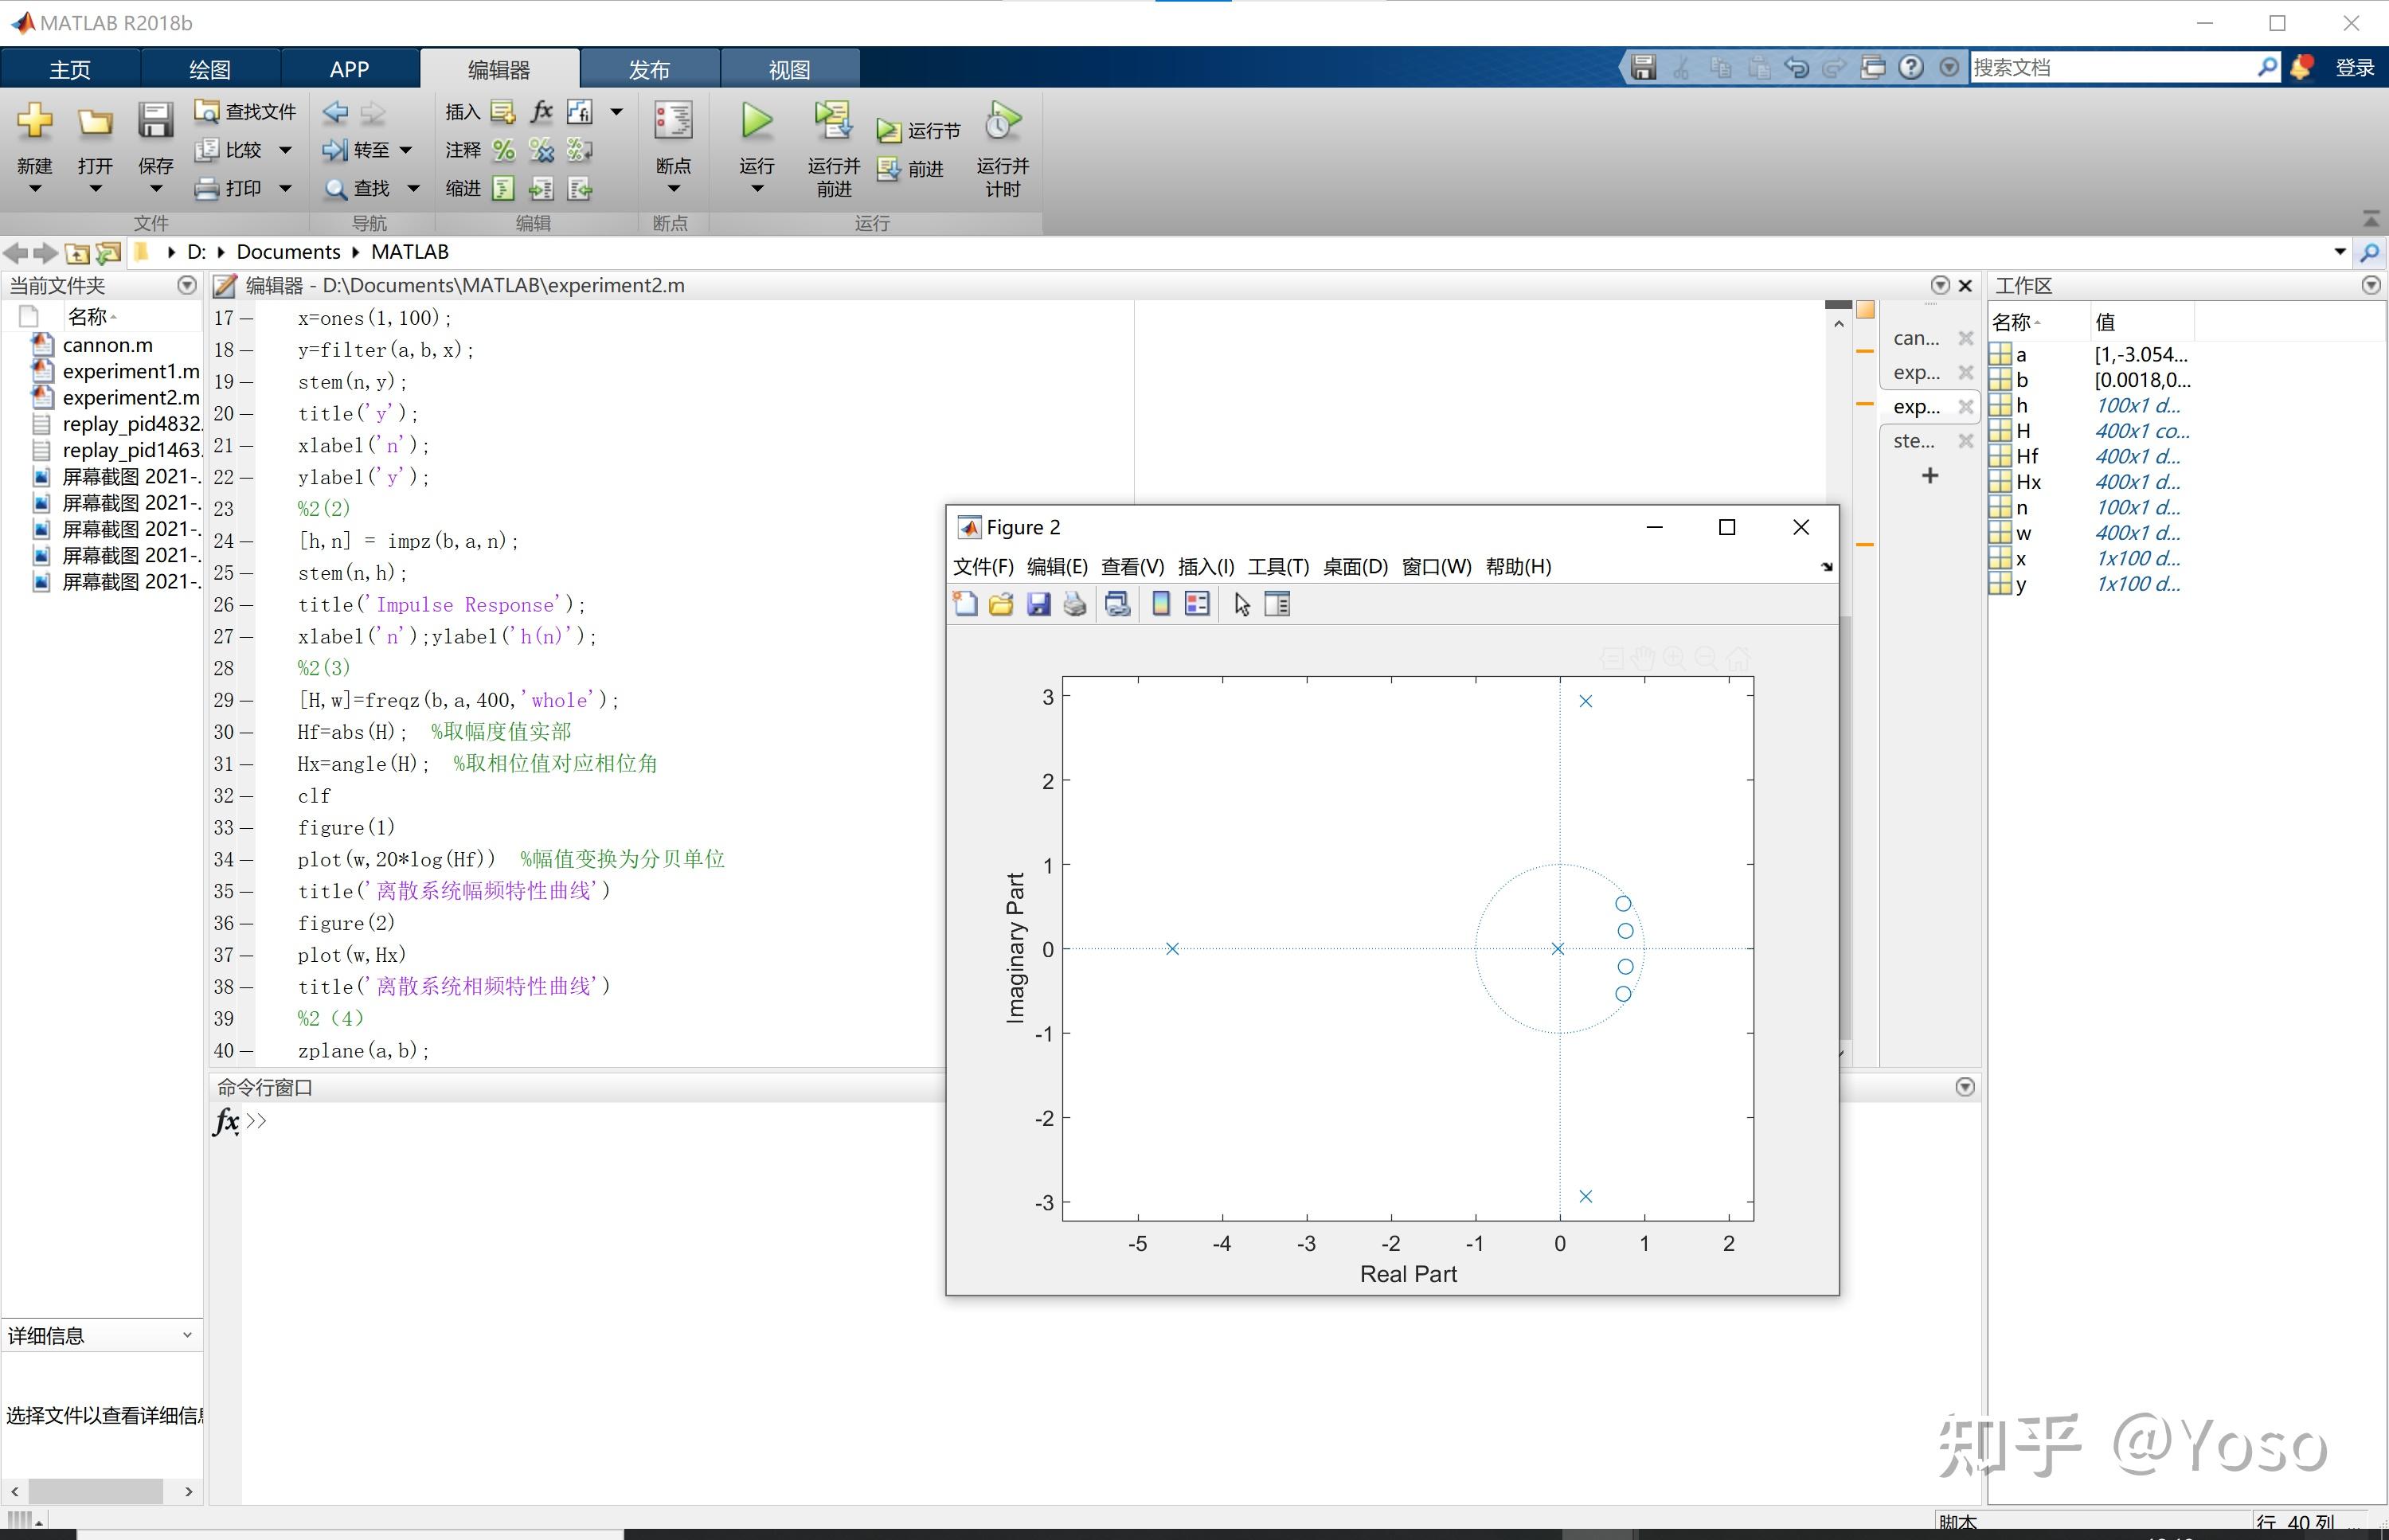The image size is (2389, 1540).
Task: Switch to the 主页 (Home) tab
Action: click(70, 69)
